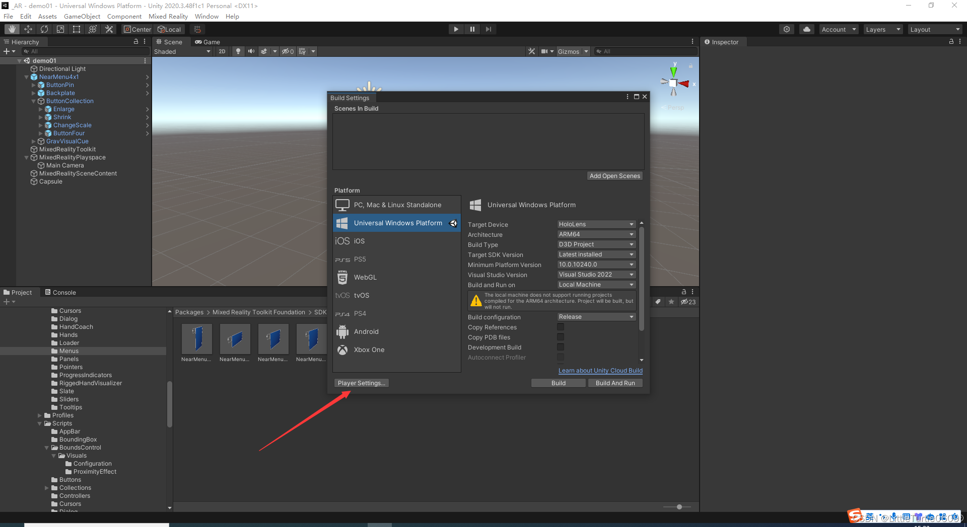Open Learn about Unity Cloud Build link
The height and width of the screenshot is (527, 967).
(600, 371)
